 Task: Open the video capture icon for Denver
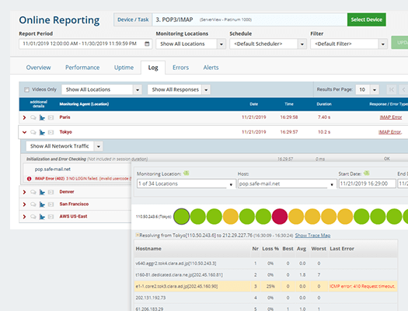coord(51,192)
